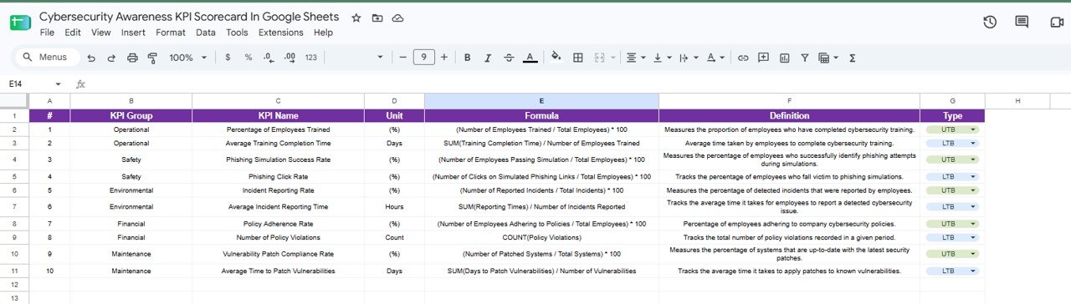
Task: Check the cloud save status icon
Action: pos(397,18)
